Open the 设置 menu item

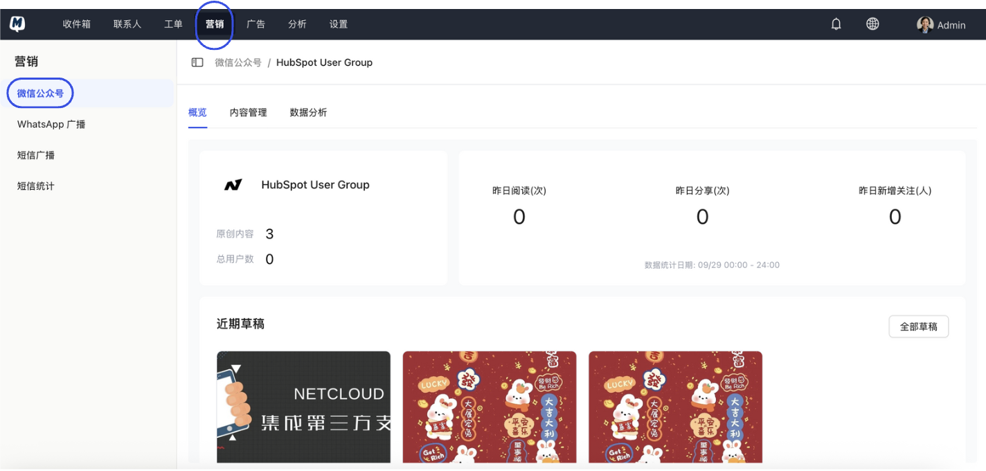pos(338,23)
